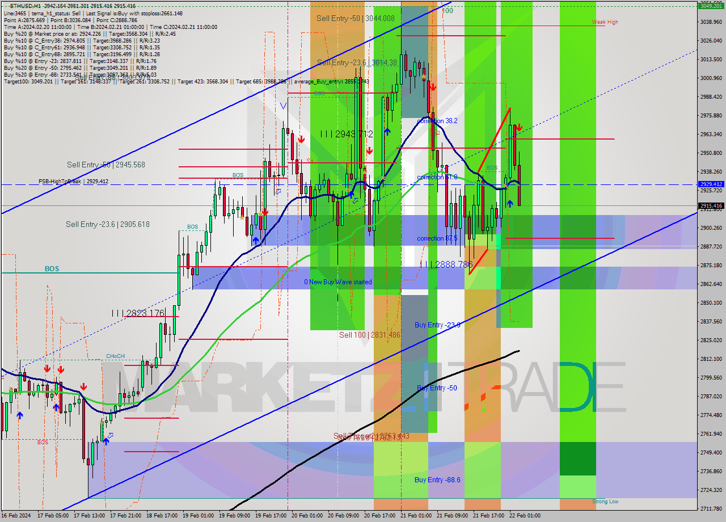Select the '18 Feb 17:00' time label
Image resolution: width=726 pixels, height=522 pixels.
tap(162, 516)
